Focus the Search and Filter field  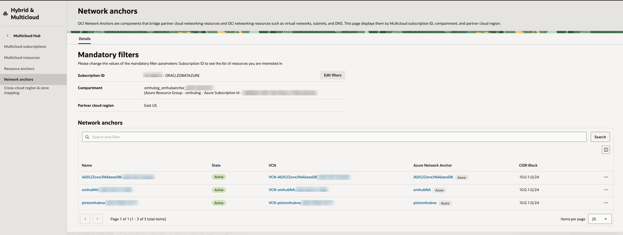click(x=334, y=137)
